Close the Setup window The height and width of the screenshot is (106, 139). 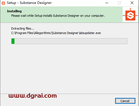(x=132, y=3)
